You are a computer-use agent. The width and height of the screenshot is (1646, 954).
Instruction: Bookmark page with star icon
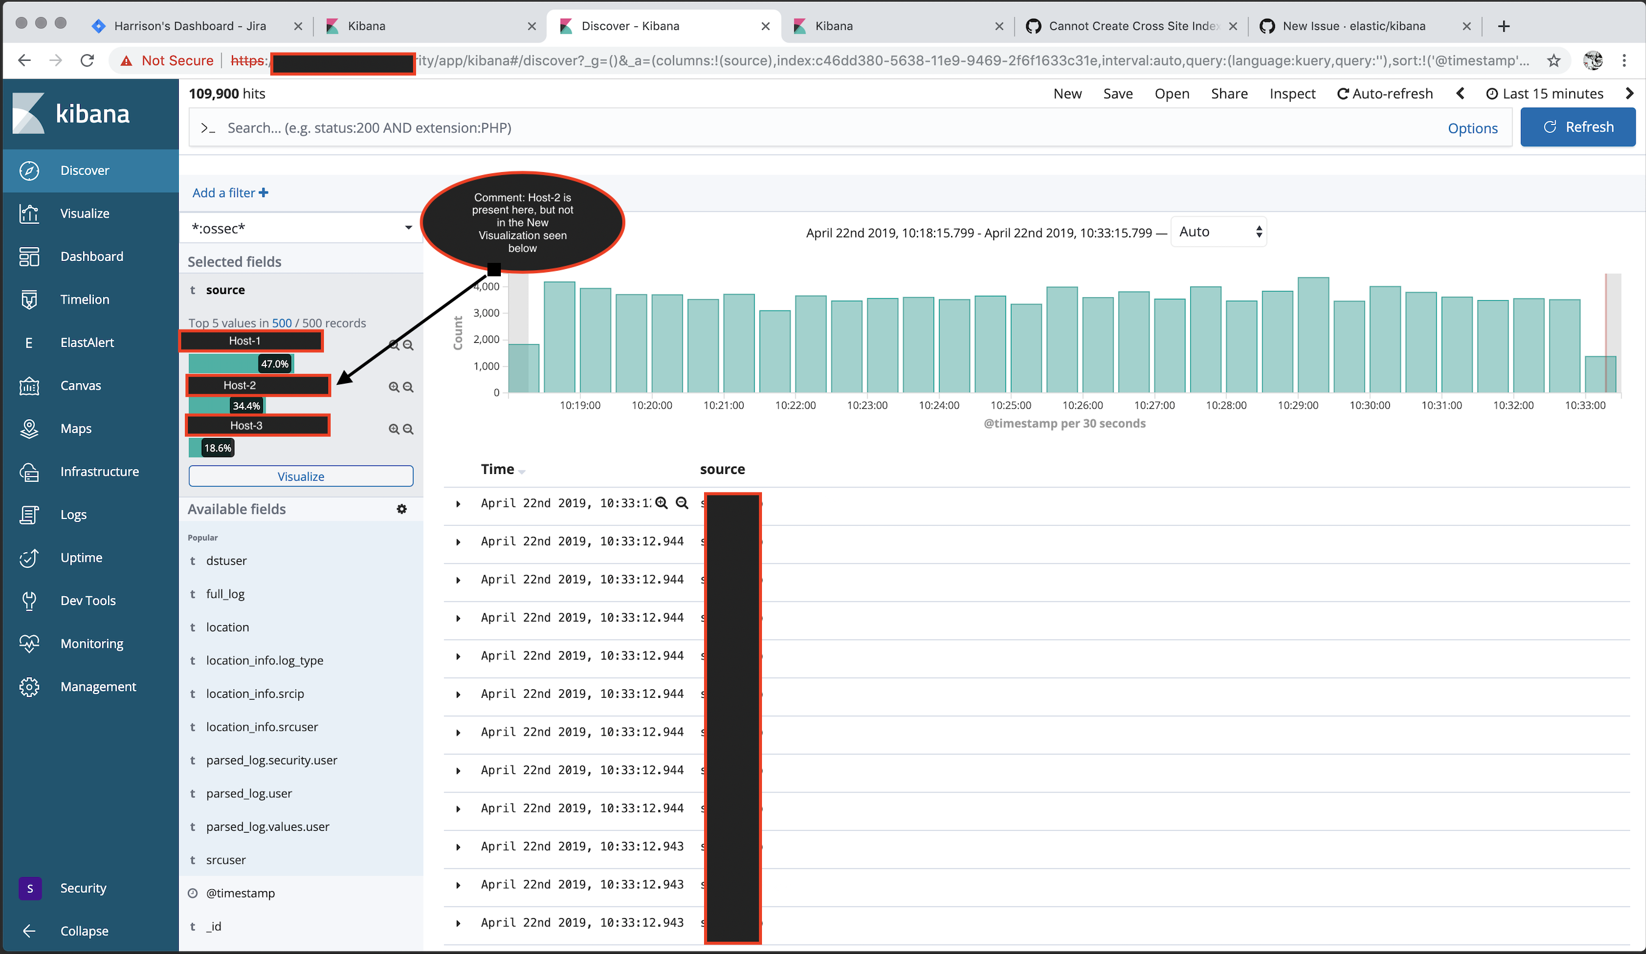coord(1553,61)
